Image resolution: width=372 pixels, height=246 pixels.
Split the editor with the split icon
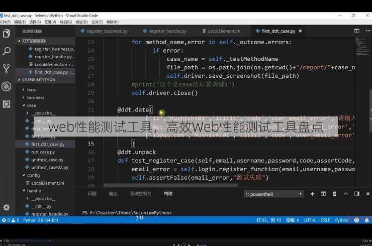tap(357, 31)
